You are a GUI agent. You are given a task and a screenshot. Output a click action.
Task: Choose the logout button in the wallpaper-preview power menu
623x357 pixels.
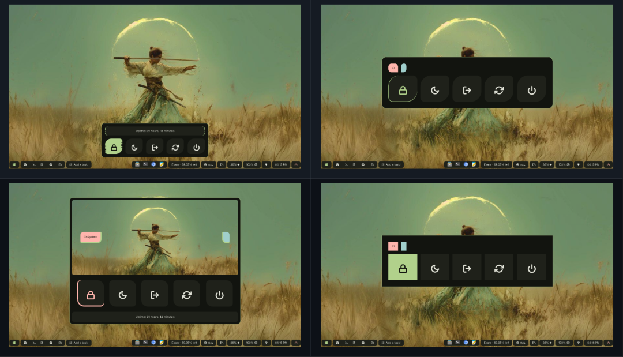coord(155,294)
